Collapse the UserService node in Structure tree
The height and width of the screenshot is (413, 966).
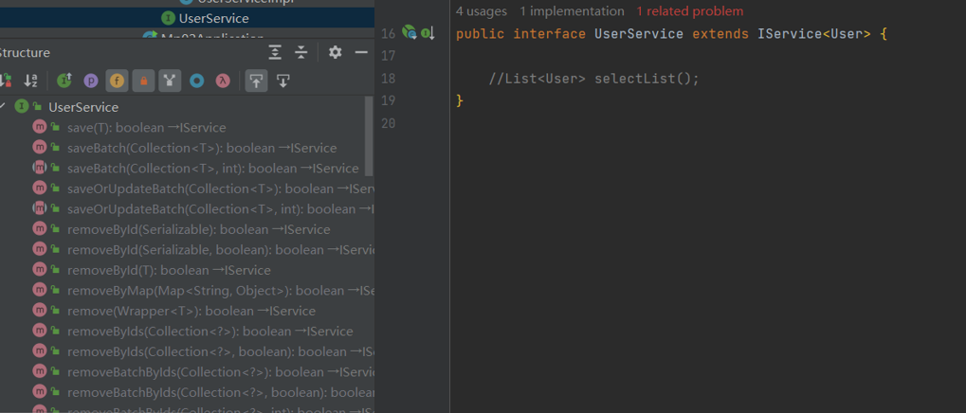3,107
